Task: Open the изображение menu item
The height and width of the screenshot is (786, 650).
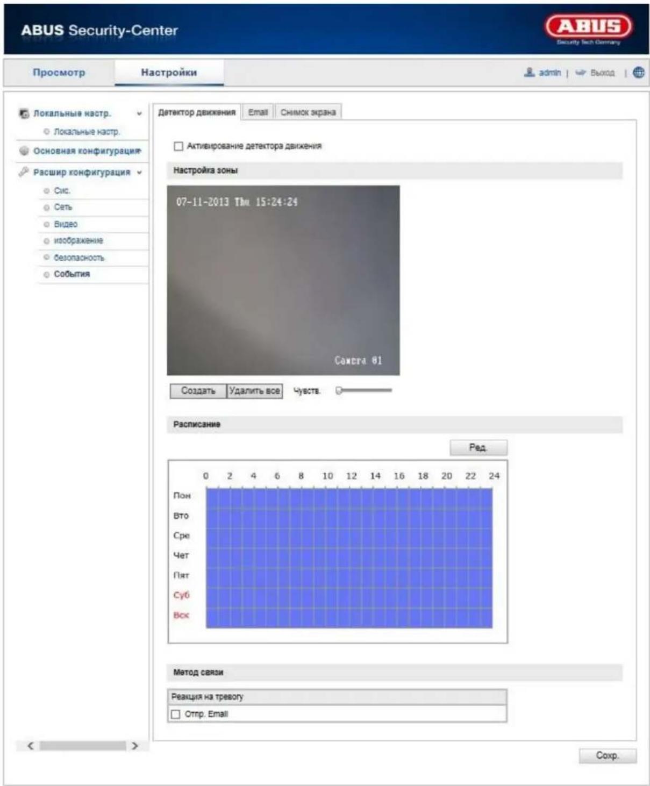Action: point(78,240)
